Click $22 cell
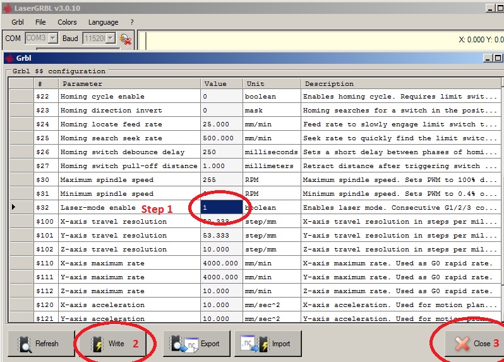504x362 pixels. [x=46, y=97]
